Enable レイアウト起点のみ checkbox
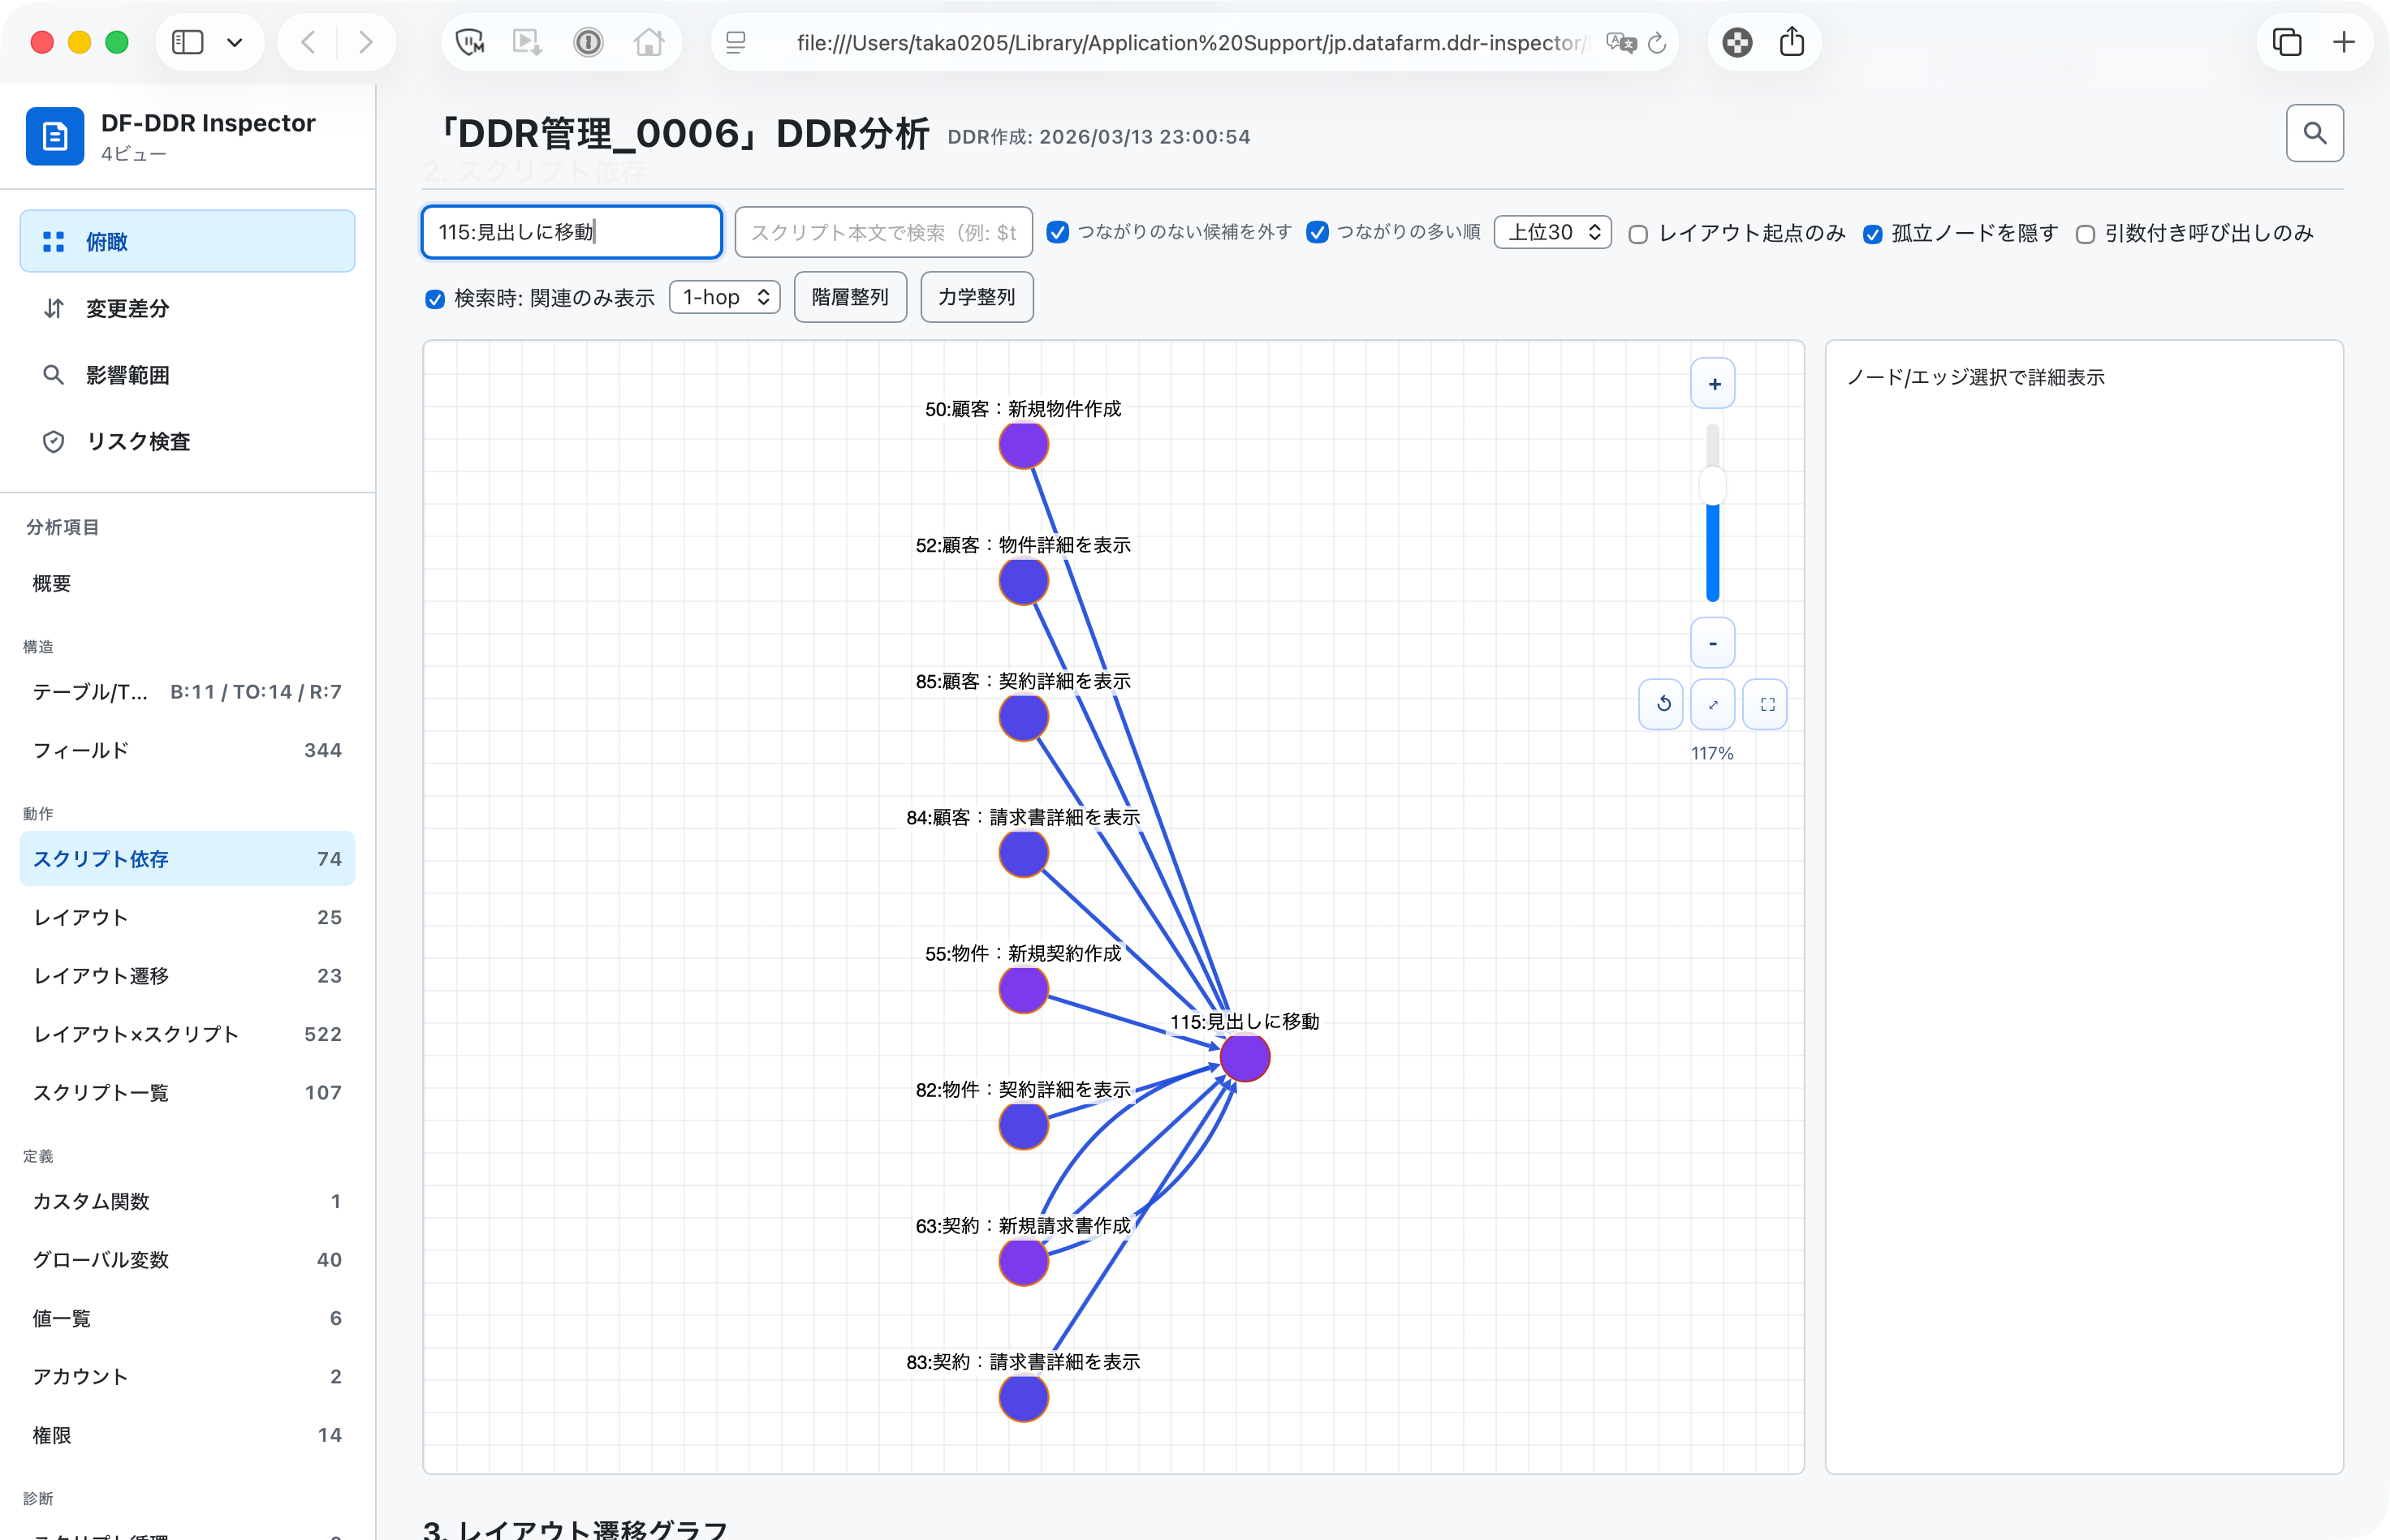Screen dimensions: 2390x1540 [x=1637, y=234]
